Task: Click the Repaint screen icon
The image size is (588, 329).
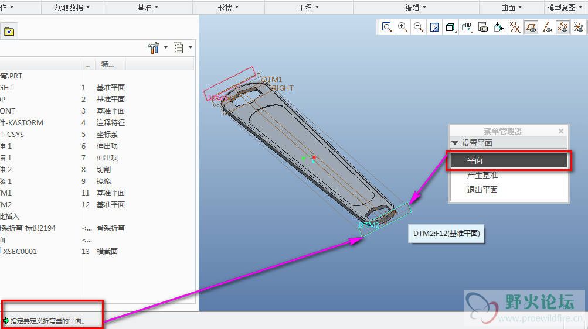Action: click(x=434, y=27)
